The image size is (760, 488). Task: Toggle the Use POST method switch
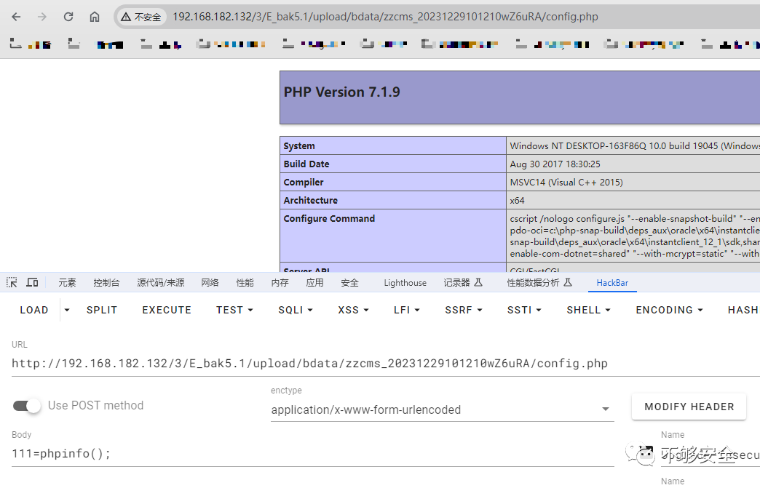point(27,406)
